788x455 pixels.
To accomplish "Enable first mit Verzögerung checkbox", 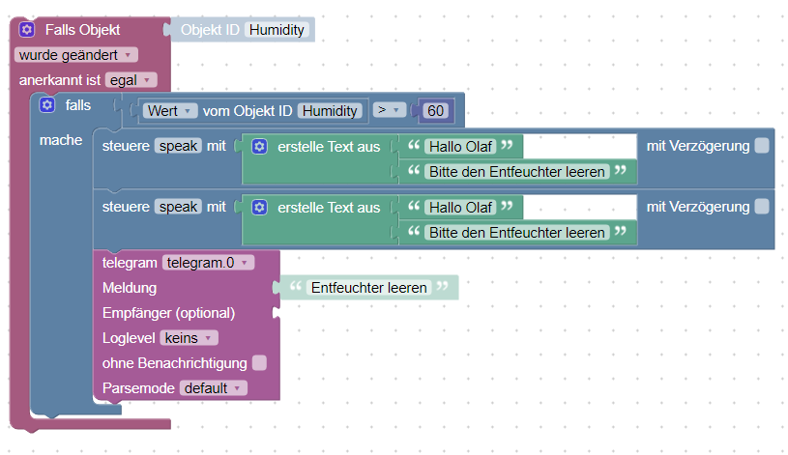I will 762,146.
